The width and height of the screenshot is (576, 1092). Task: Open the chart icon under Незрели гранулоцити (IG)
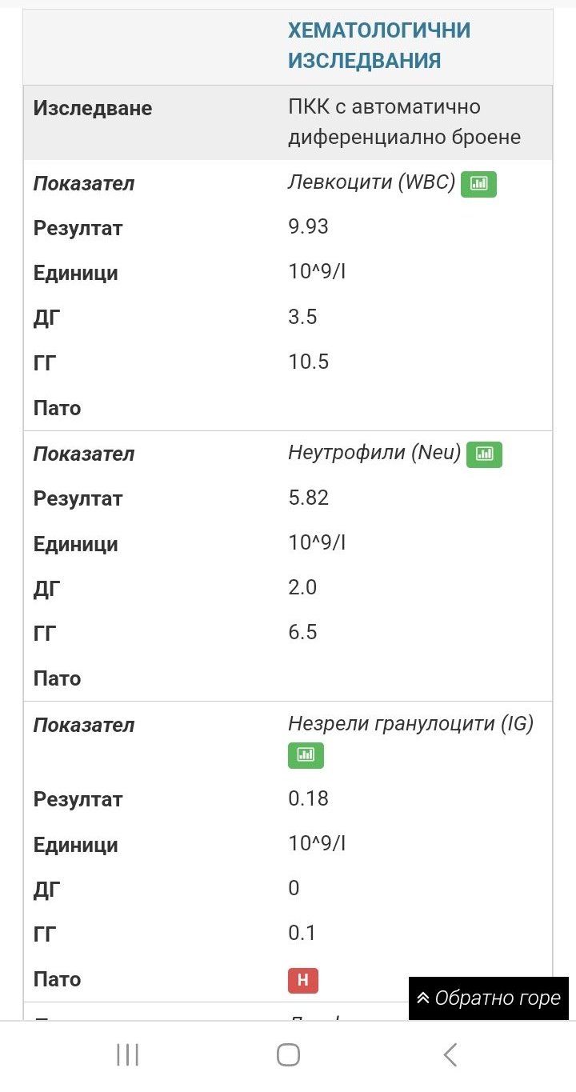click(306, 755)
